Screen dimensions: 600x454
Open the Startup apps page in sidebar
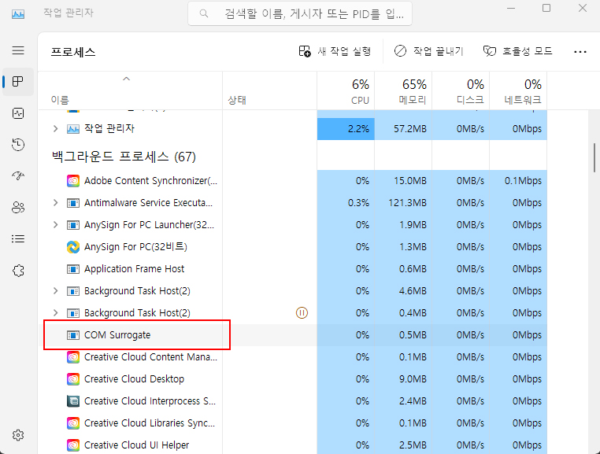[x=18, y=176]
